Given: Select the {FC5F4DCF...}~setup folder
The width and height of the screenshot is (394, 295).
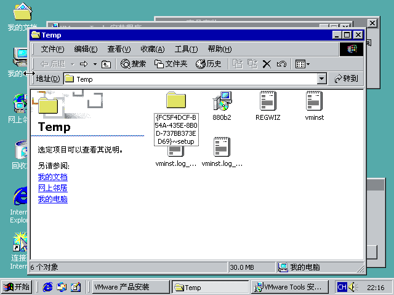Looking at the screenshot, I should click(x=176, y=119).
